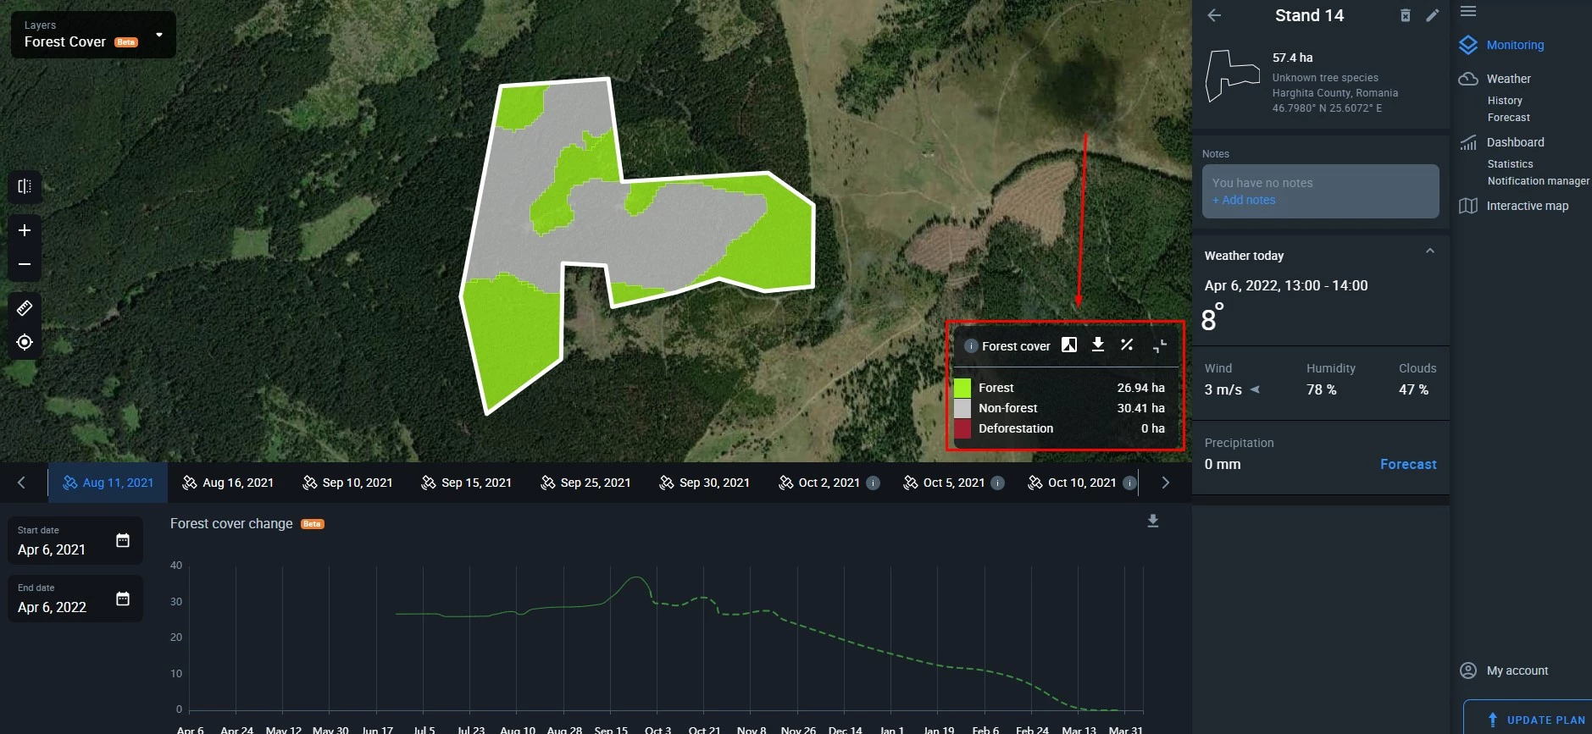Select the ruler measurement tool
This screenshot has width=1592, height=734.
[x=25, y=308]
